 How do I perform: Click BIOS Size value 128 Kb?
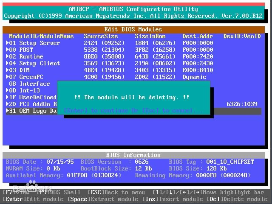216,168
